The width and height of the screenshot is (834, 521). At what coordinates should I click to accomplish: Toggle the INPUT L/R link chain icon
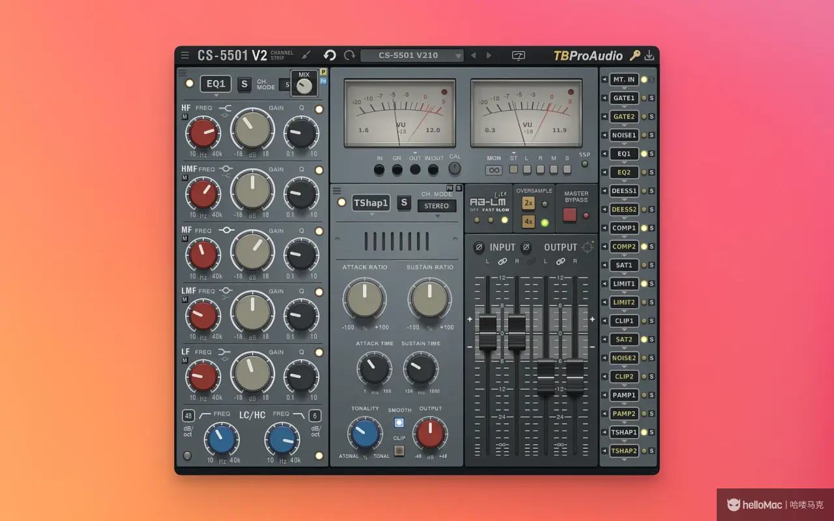click(x=502, y=261)
